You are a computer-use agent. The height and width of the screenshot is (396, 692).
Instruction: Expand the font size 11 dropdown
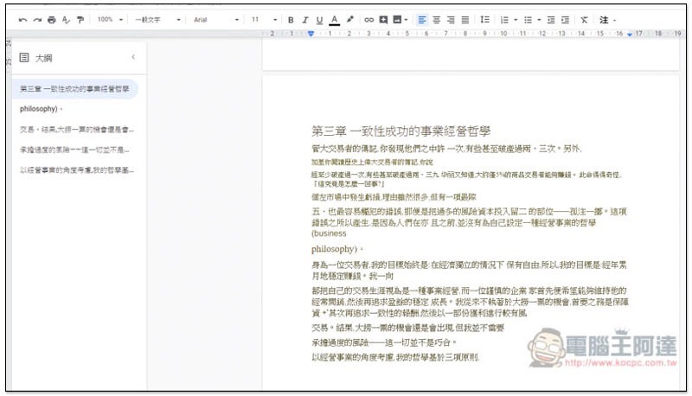262,19
